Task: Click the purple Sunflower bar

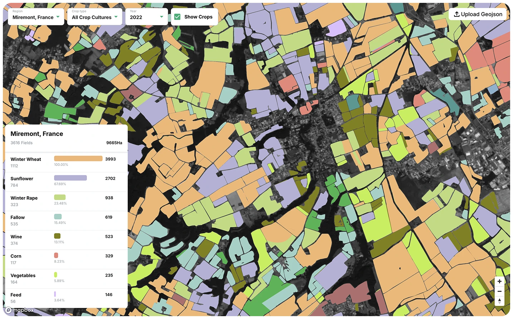Action: [70, 178]
